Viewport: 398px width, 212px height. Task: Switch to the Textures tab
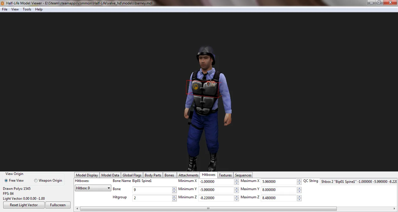click(x=225, y=175)
